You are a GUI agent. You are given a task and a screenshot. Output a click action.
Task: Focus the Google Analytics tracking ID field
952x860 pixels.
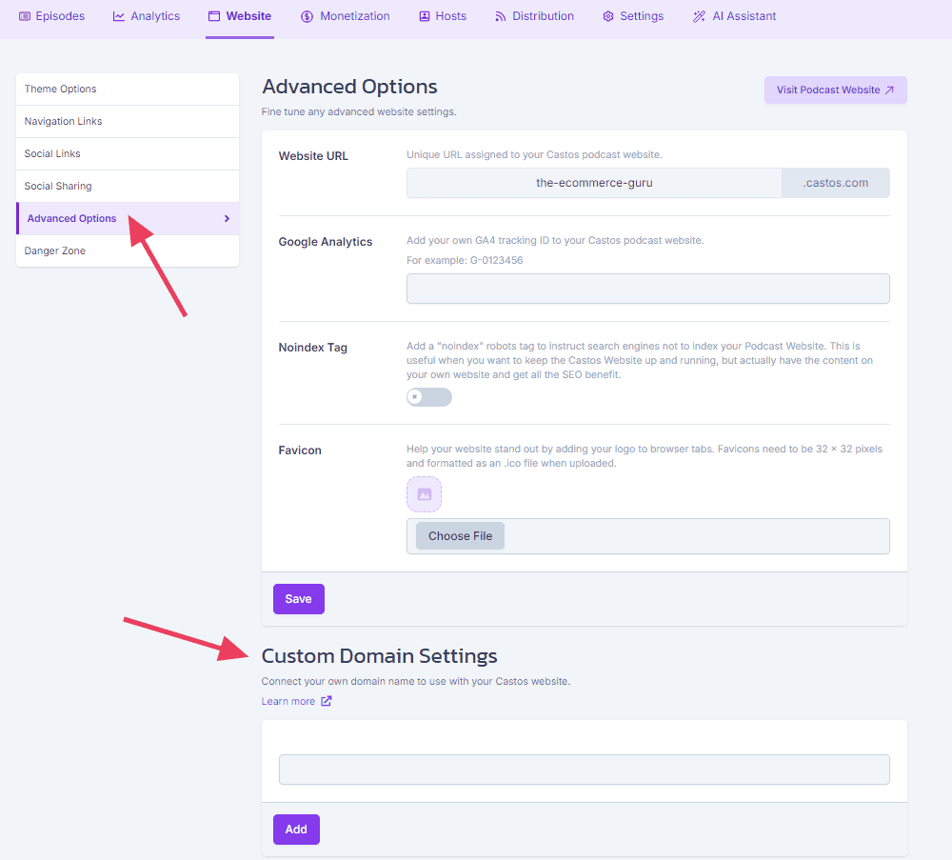[x=647, y=289]
